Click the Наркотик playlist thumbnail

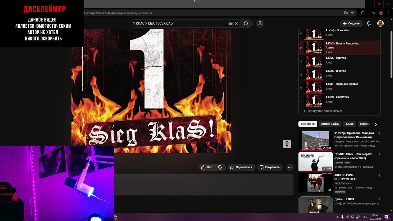pos(313,101)
